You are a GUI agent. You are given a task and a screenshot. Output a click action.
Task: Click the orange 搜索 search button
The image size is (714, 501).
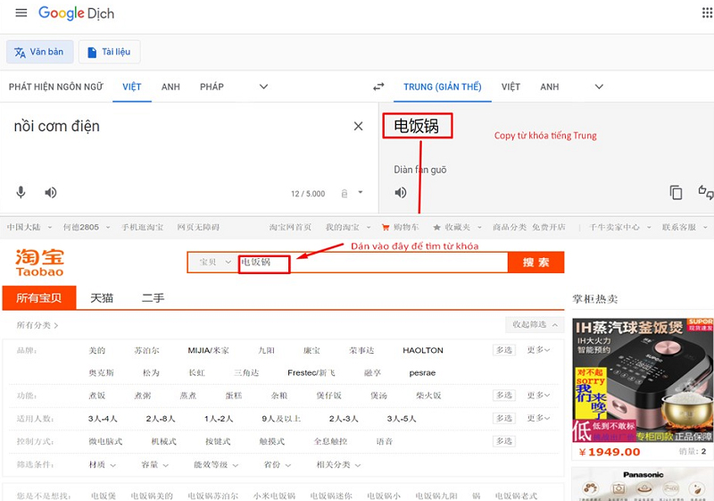[x=536, y=263]
